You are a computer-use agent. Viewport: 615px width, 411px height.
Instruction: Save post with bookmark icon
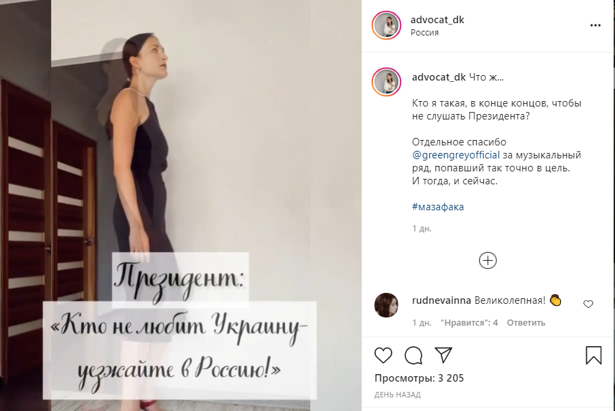tap(593, 355)
